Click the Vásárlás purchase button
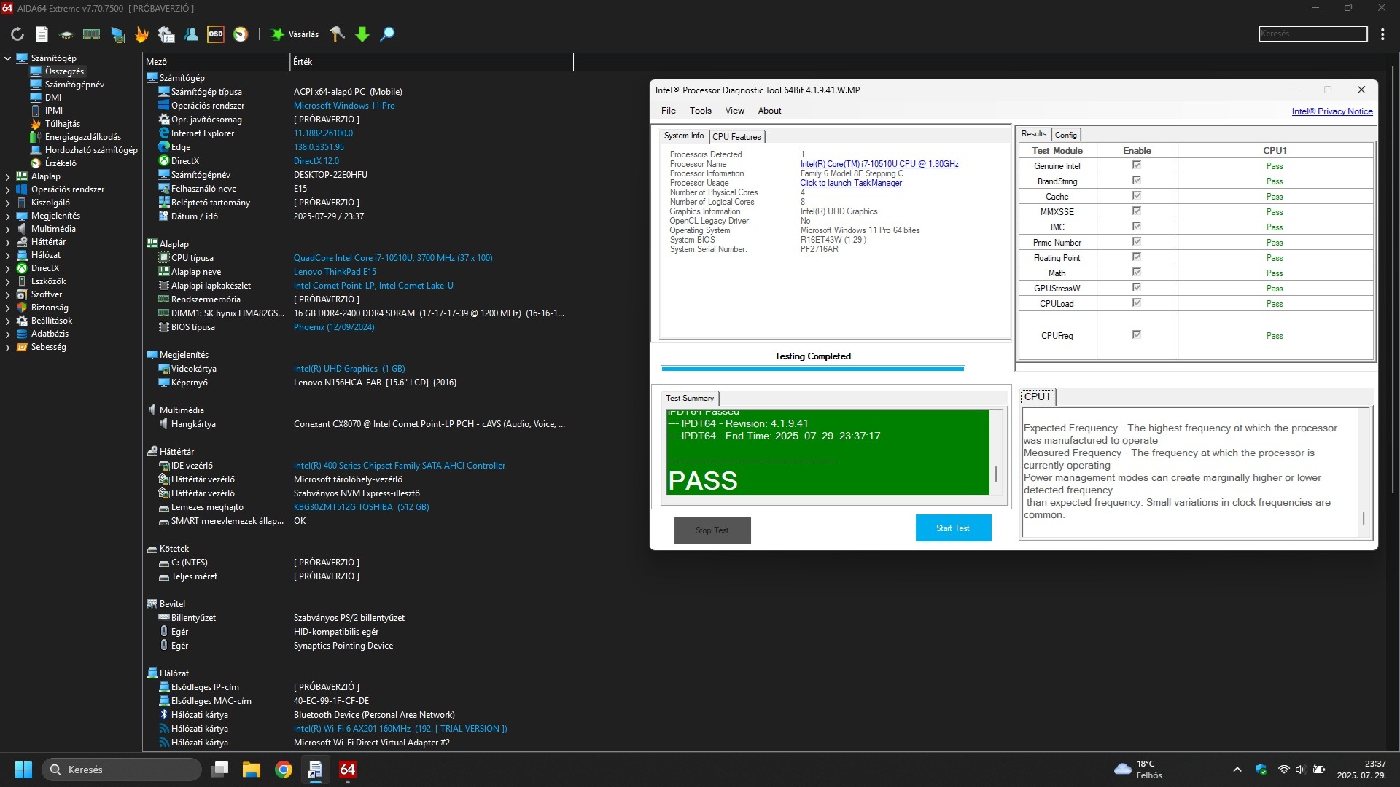1400x787 pixels. 295,34
